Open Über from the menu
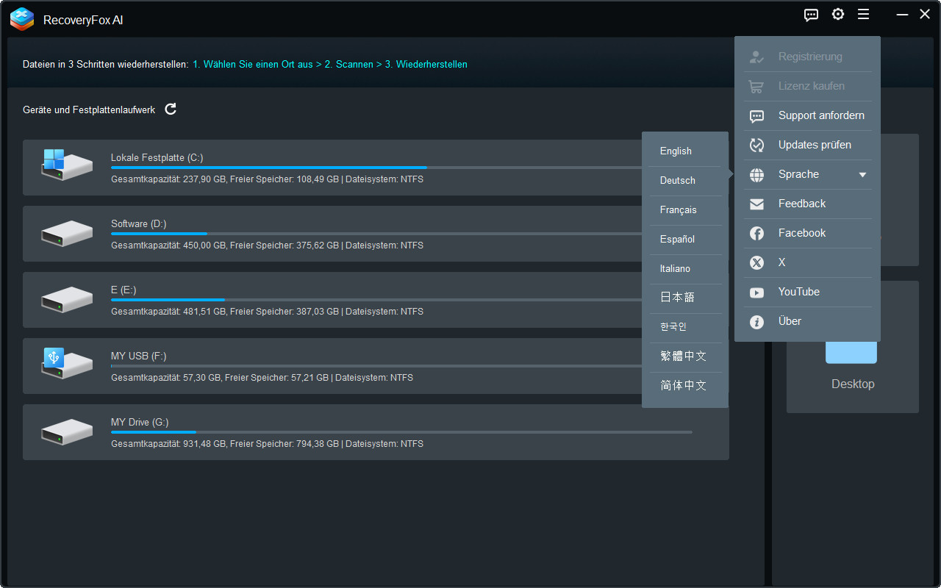The image size is (941, 588). tap(807, 321)
